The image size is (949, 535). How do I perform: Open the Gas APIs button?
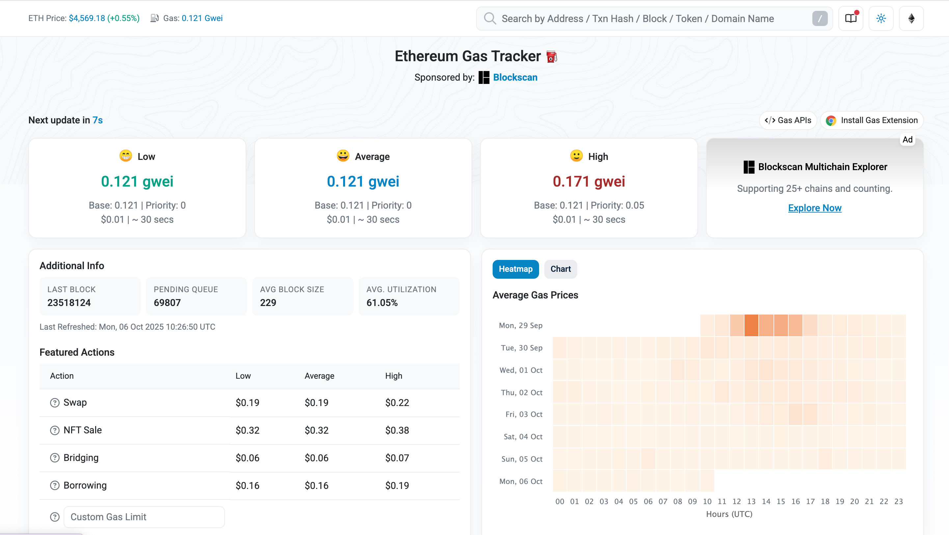788,120
